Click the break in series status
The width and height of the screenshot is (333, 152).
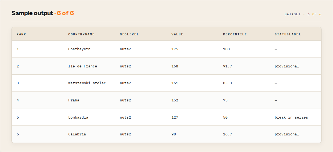pos(291,117)
